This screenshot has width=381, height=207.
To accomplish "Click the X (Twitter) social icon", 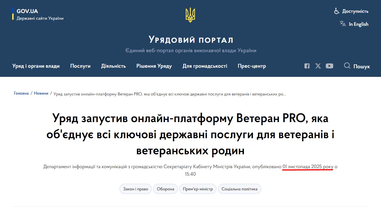I will click(x=318, y=66).
